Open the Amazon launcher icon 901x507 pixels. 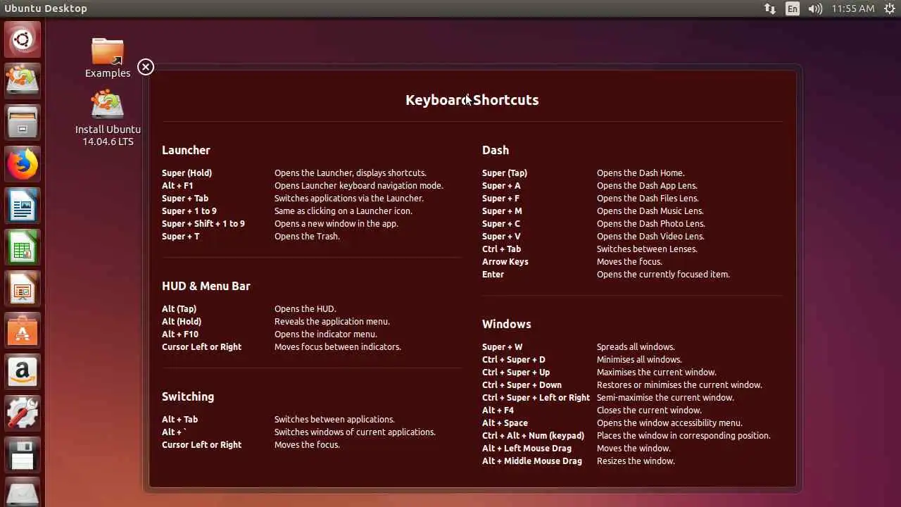pos(23,372)
